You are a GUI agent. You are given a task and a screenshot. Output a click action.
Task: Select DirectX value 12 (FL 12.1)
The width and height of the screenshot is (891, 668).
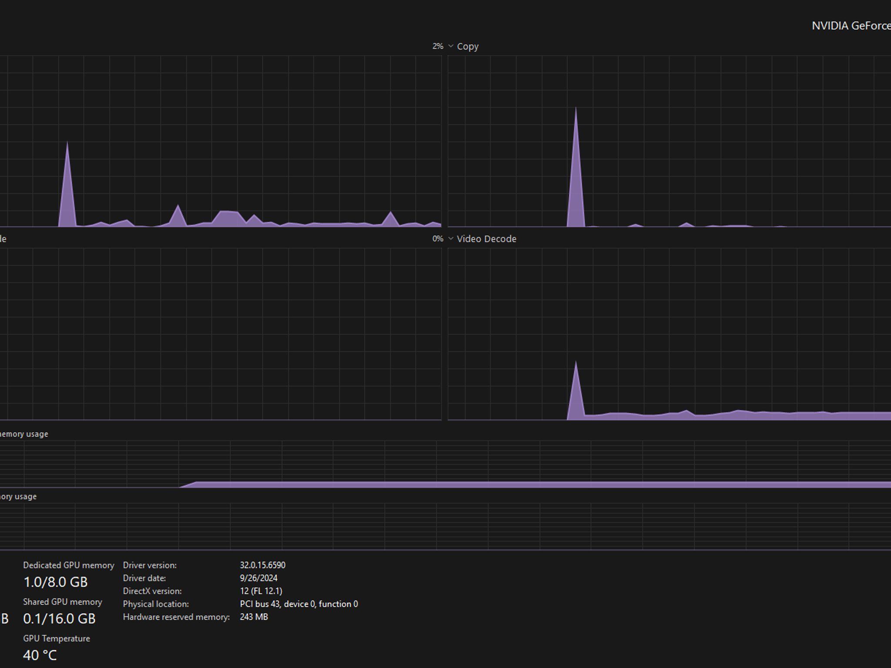point(261,591)
